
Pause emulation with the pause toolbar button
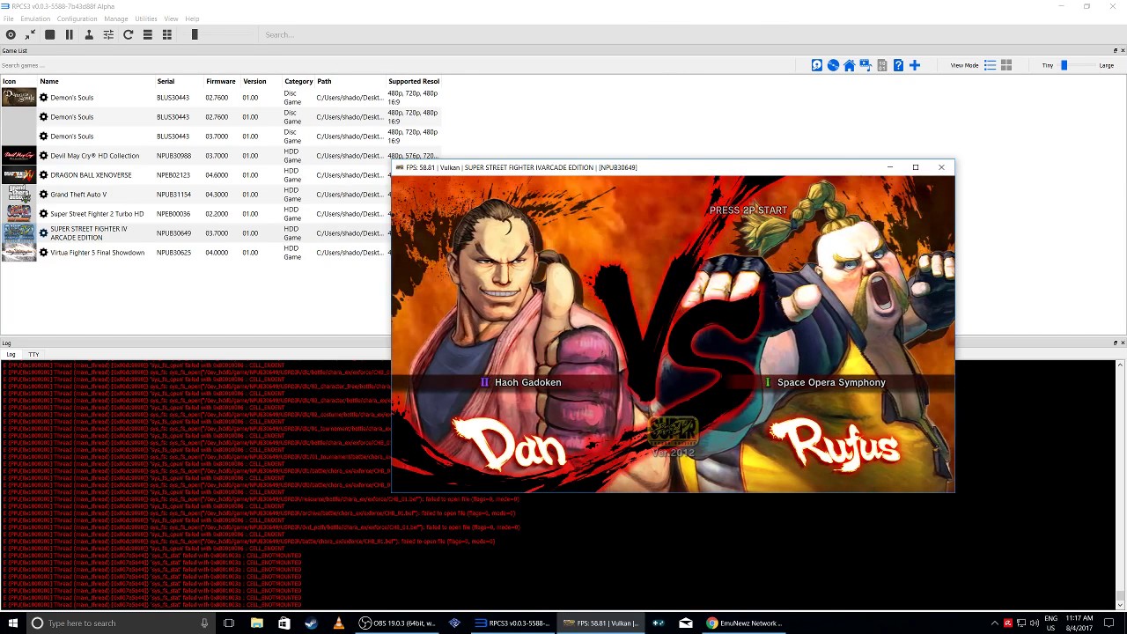coord(69,34)
